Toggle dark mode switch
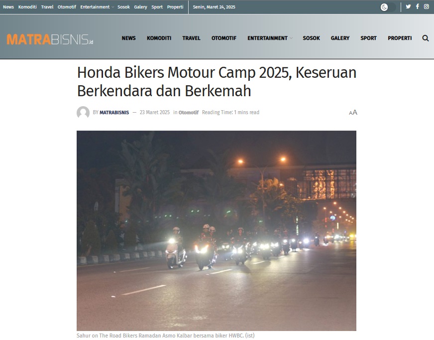This screenshot has height=340, width=434. 388,7
